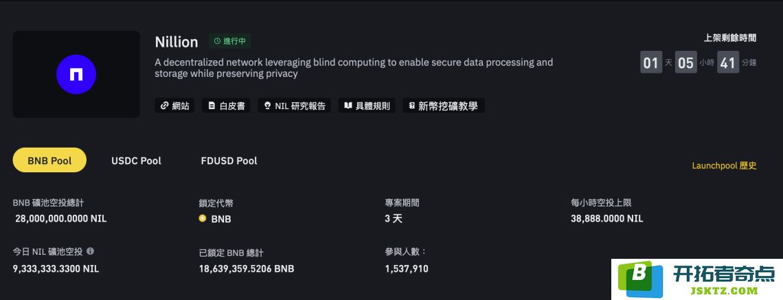This screenshot has width=783, height=300.
Task: Click the Nillion project logo
Action: pyautogui.click(x=76, y=74)
